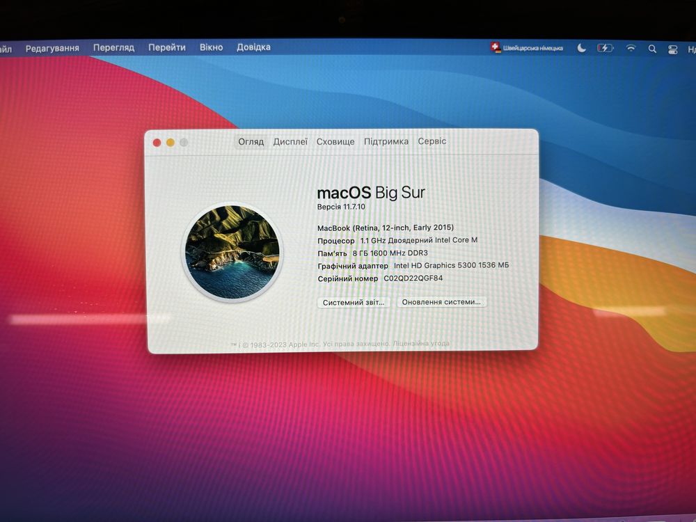
Task: Click the macOS Big Sur logo image
Action: pyautogui.click(x=232, y=252)
